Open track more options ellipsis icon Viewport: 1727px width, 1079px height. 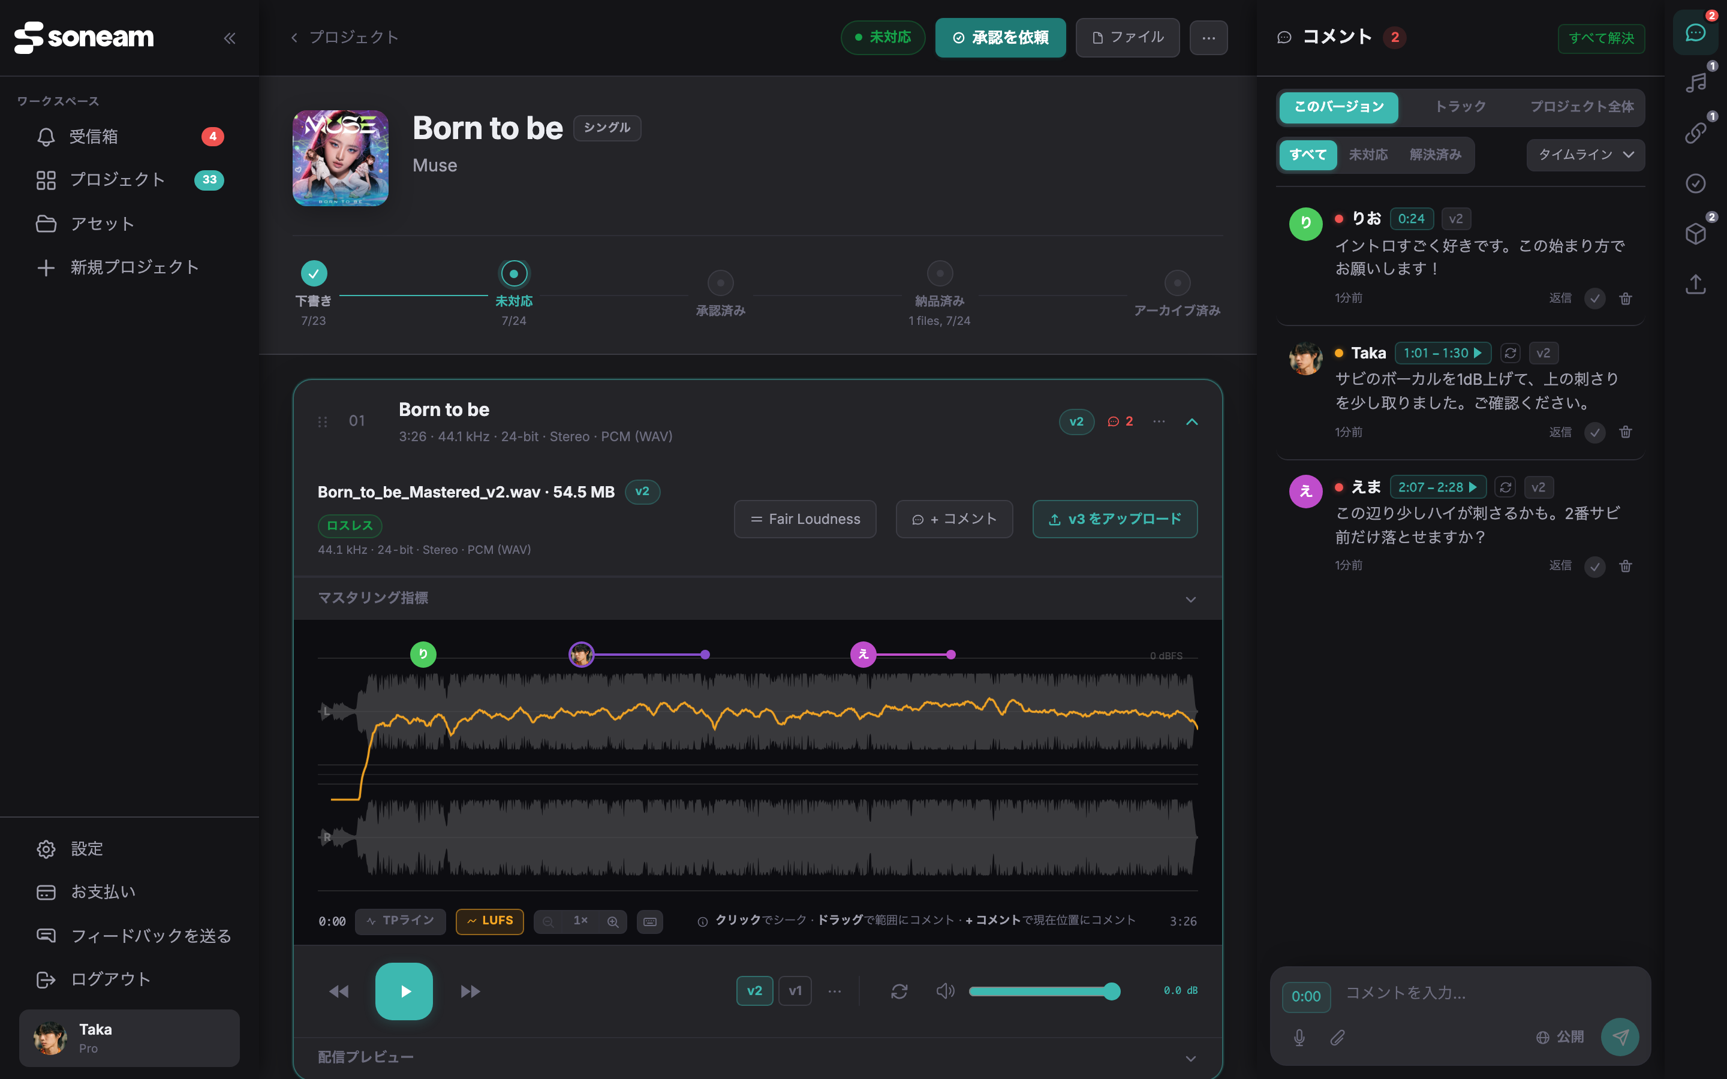click(1159, 422)
